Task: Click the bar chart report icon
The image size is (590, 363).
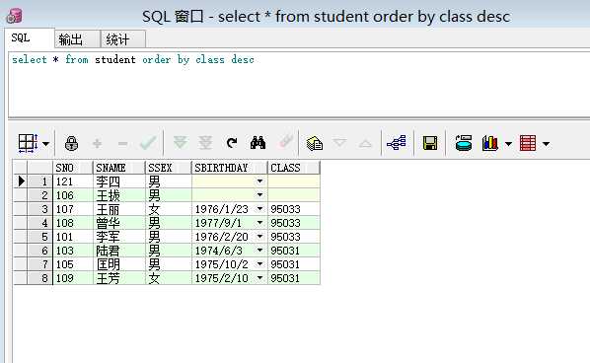Action: (x=490, y=143)
